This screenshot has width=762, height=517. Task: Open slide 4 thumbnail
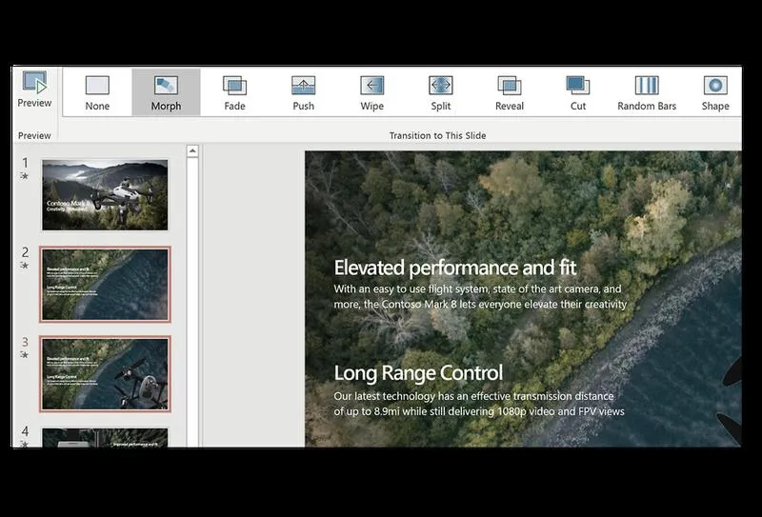pos(105,438)
